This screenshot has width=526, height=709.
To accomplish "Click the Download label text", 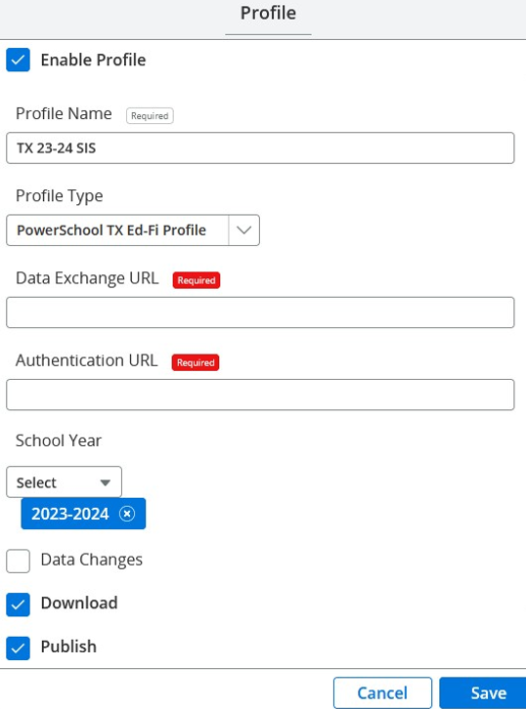I will click(79, 603).
